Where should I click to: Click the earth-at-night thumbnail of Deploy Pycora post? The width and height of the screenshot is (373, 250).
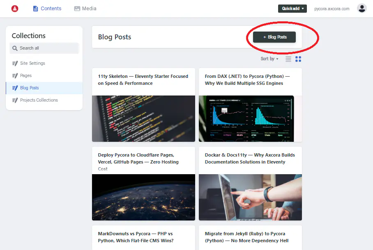143,197
